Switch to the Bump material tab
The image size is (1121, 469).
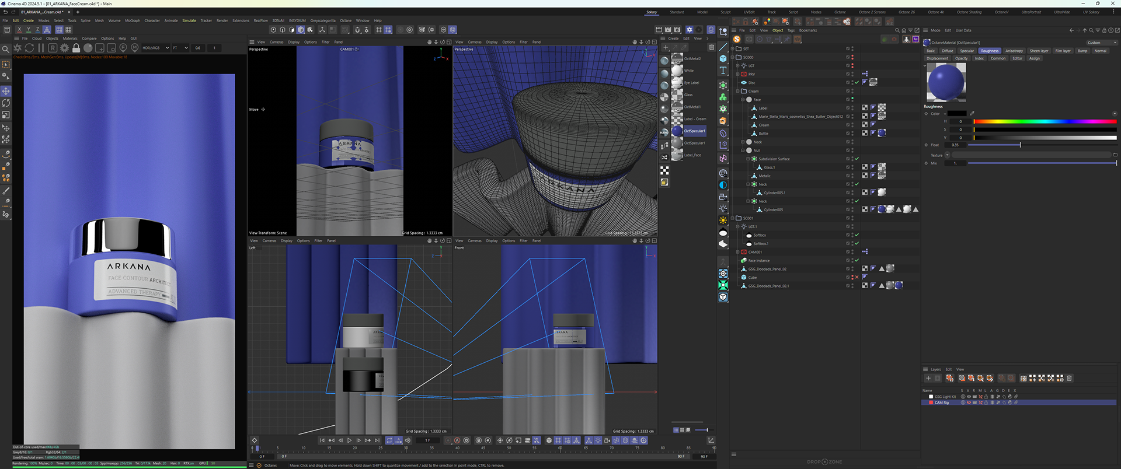click(x=1082, y=51)
